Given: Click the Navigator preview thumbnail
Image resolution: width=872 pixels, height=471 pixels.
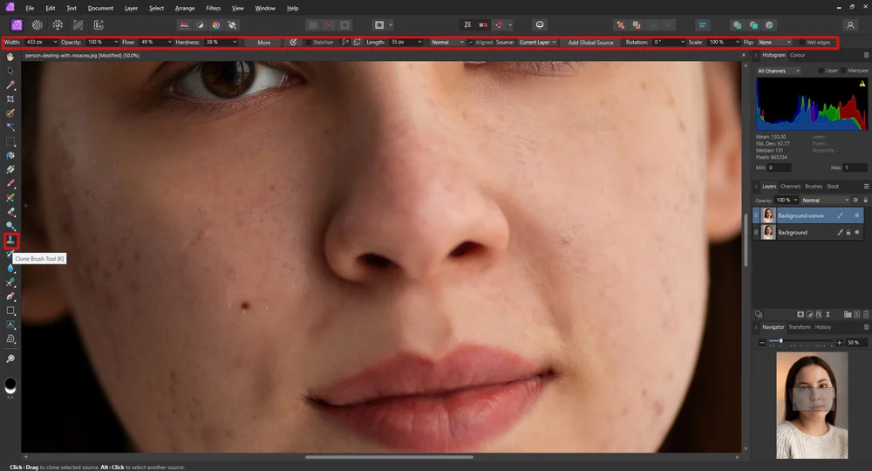Looking at the screenshot, I should [x=812, y=406].
